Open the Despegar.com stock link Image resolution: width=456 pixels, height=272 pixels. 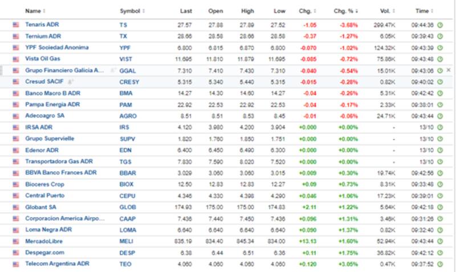click(x=43, y=253)
